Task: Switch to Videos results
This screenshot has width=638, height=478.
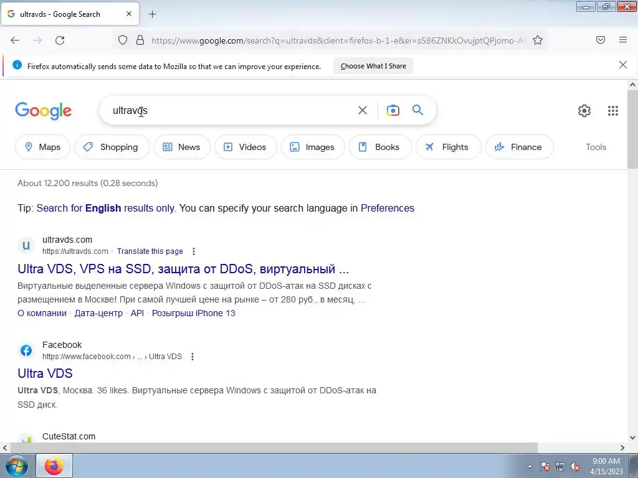Action: pyautogui.click(x=245, y=147)
